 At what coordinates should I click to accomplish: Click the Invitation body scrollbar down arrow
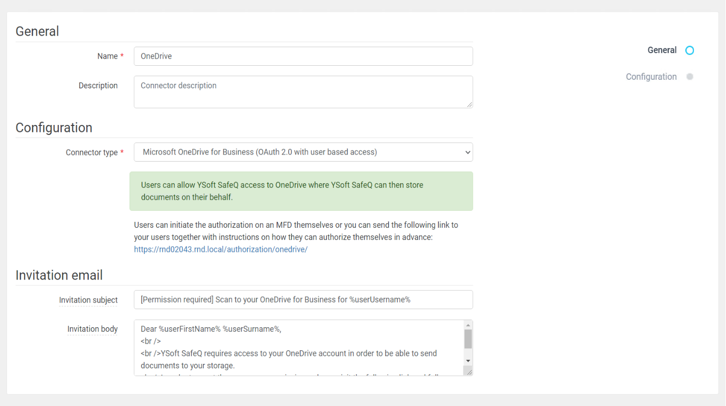click(468, 361)
